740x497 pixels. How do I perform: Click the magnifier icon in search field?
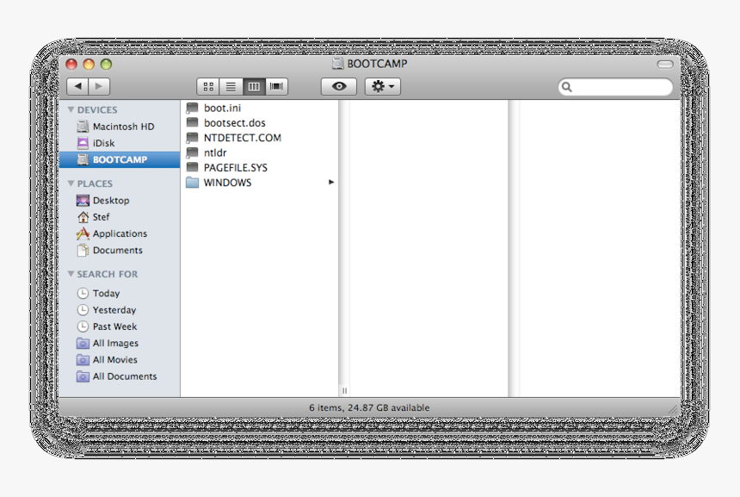pyautogui.click(x=567, y=87)
